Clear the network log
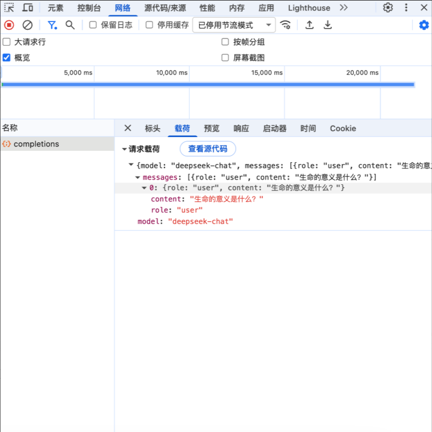432x432 pixels. pos(28,25)
